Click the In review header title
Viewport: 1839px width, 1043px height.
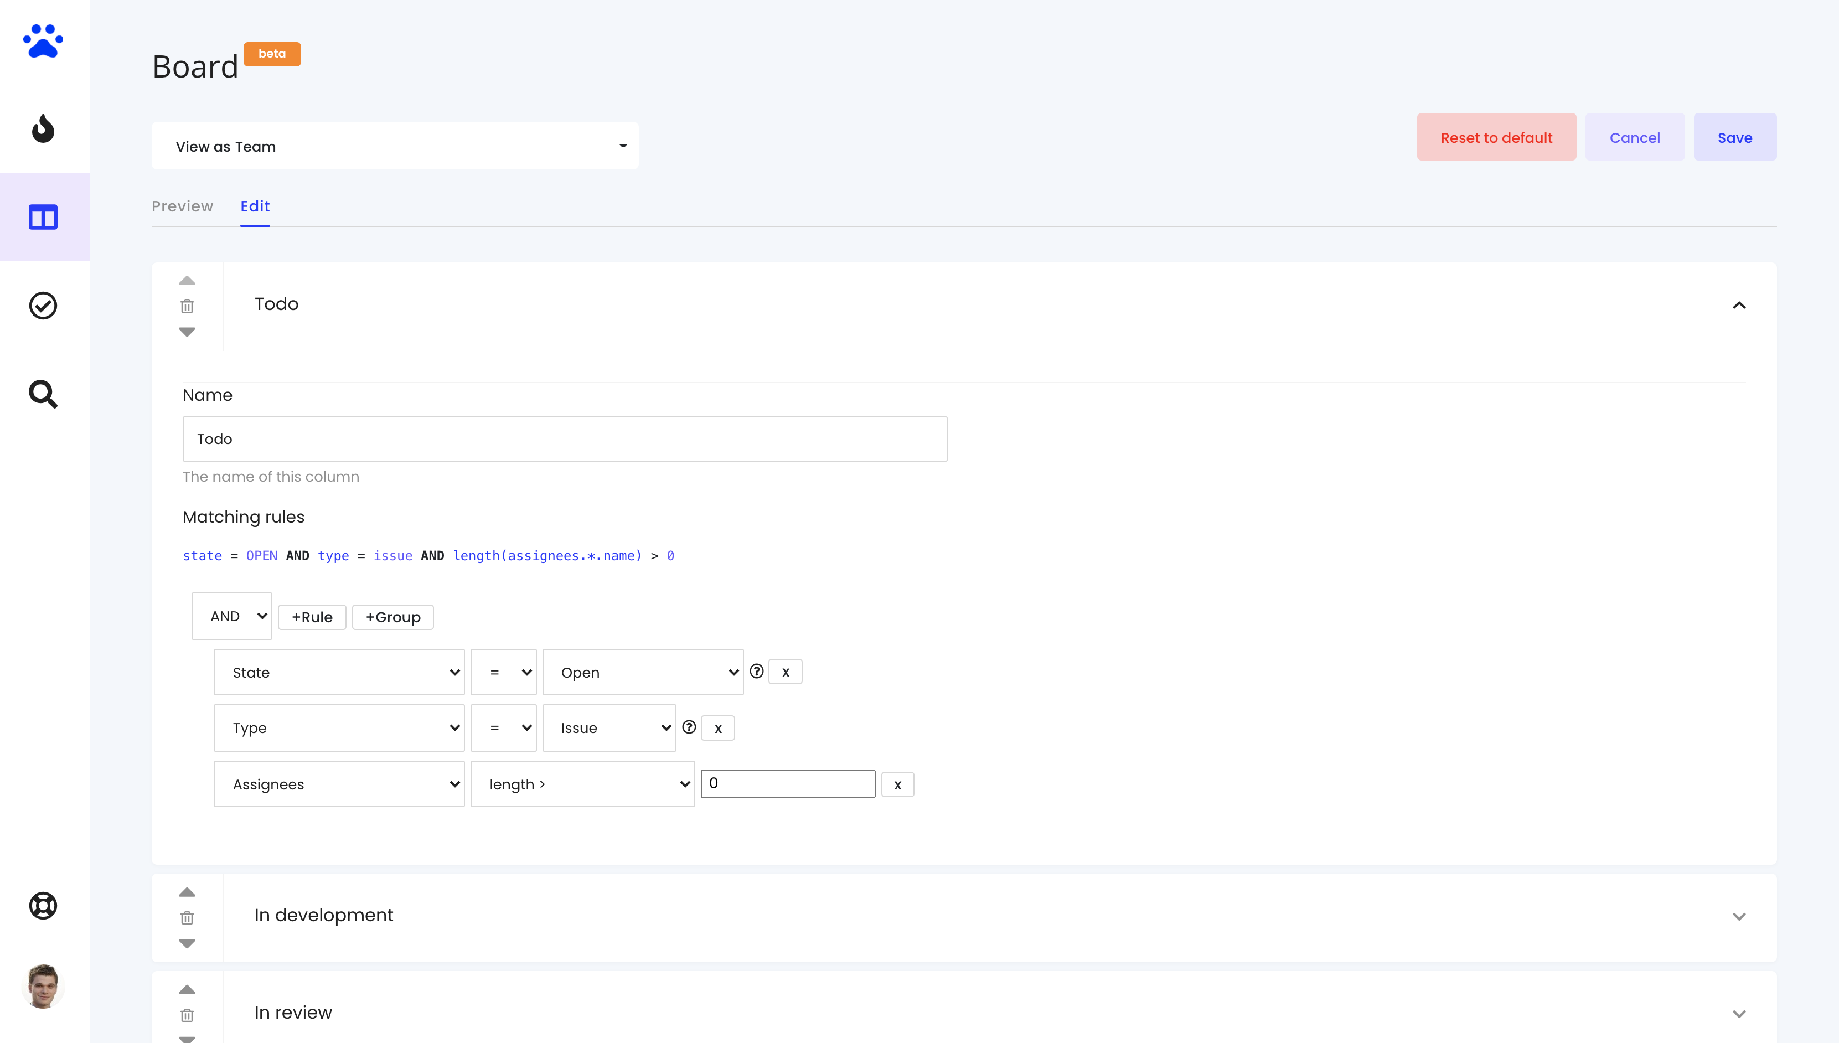tap(293, 1013)
